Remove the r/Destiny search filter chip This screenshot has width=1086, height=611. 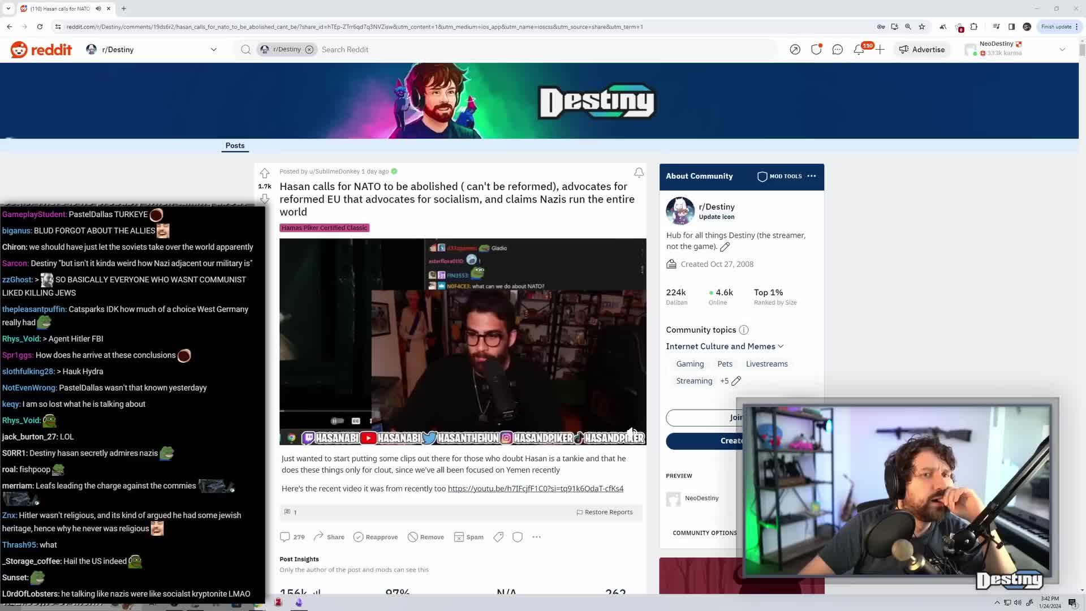[309, 50]
